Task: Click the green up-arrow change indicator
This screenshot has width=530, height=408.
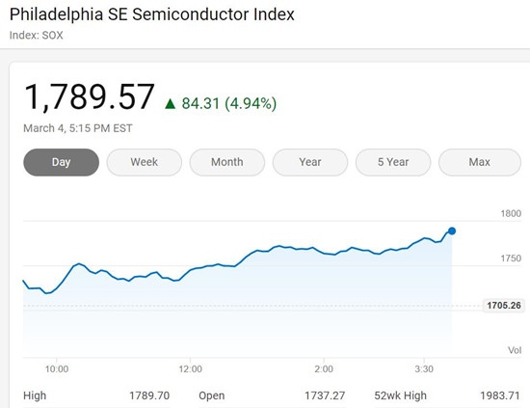Action: (x=170, y=103)
